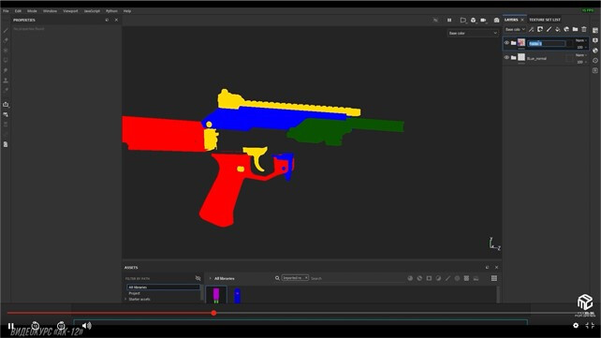Select the polygon fill tool in left toolbar

6,60
